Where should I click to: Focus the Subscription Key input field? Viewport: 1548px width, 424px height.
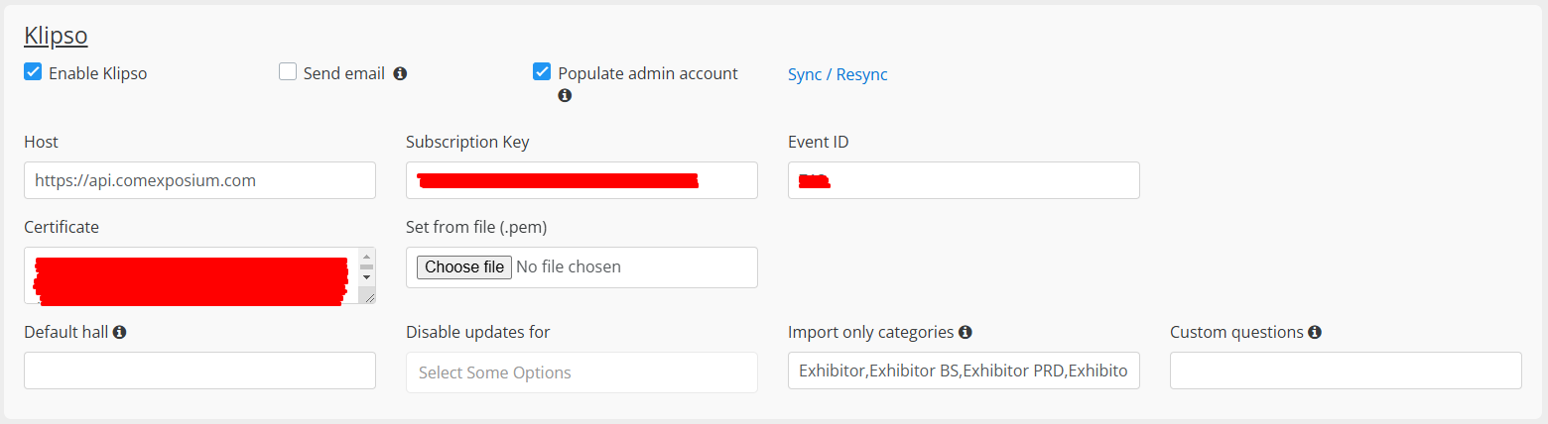point(581,180)
